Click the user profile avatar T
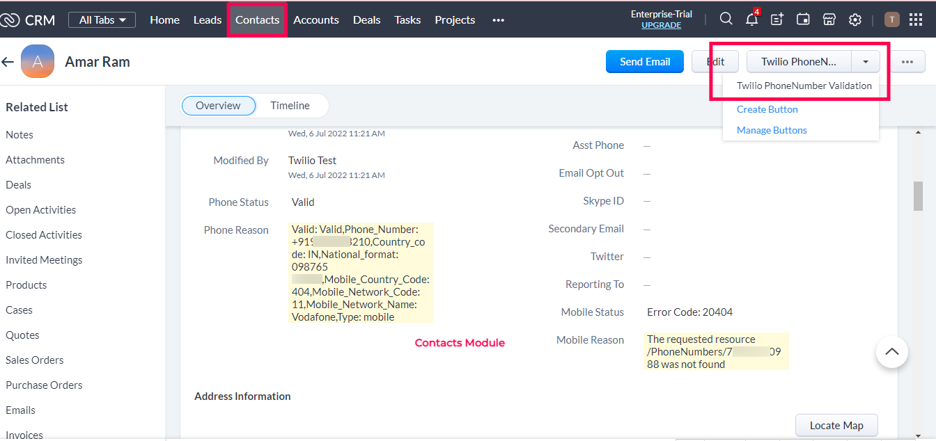The width and height of the screenshot is (936, 441). pos(892,19)
